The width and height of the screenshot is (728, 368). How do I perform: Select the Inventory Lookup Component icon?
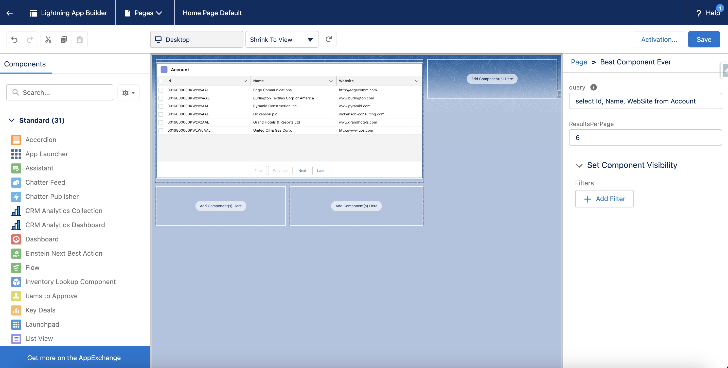coord(16,282)
